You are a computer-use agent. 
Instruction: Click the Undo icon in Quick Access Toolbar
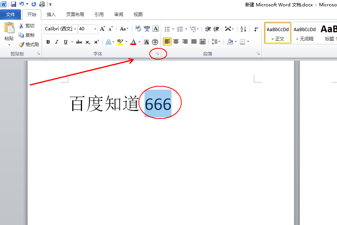coord(22,4)
